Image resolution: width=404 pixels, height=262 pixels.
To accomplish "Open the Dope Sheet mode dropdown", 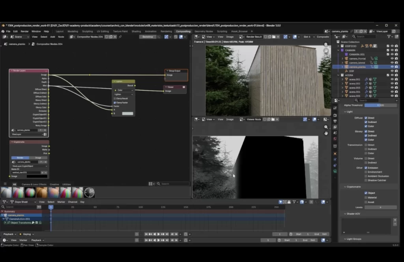I will click(21, 202).
